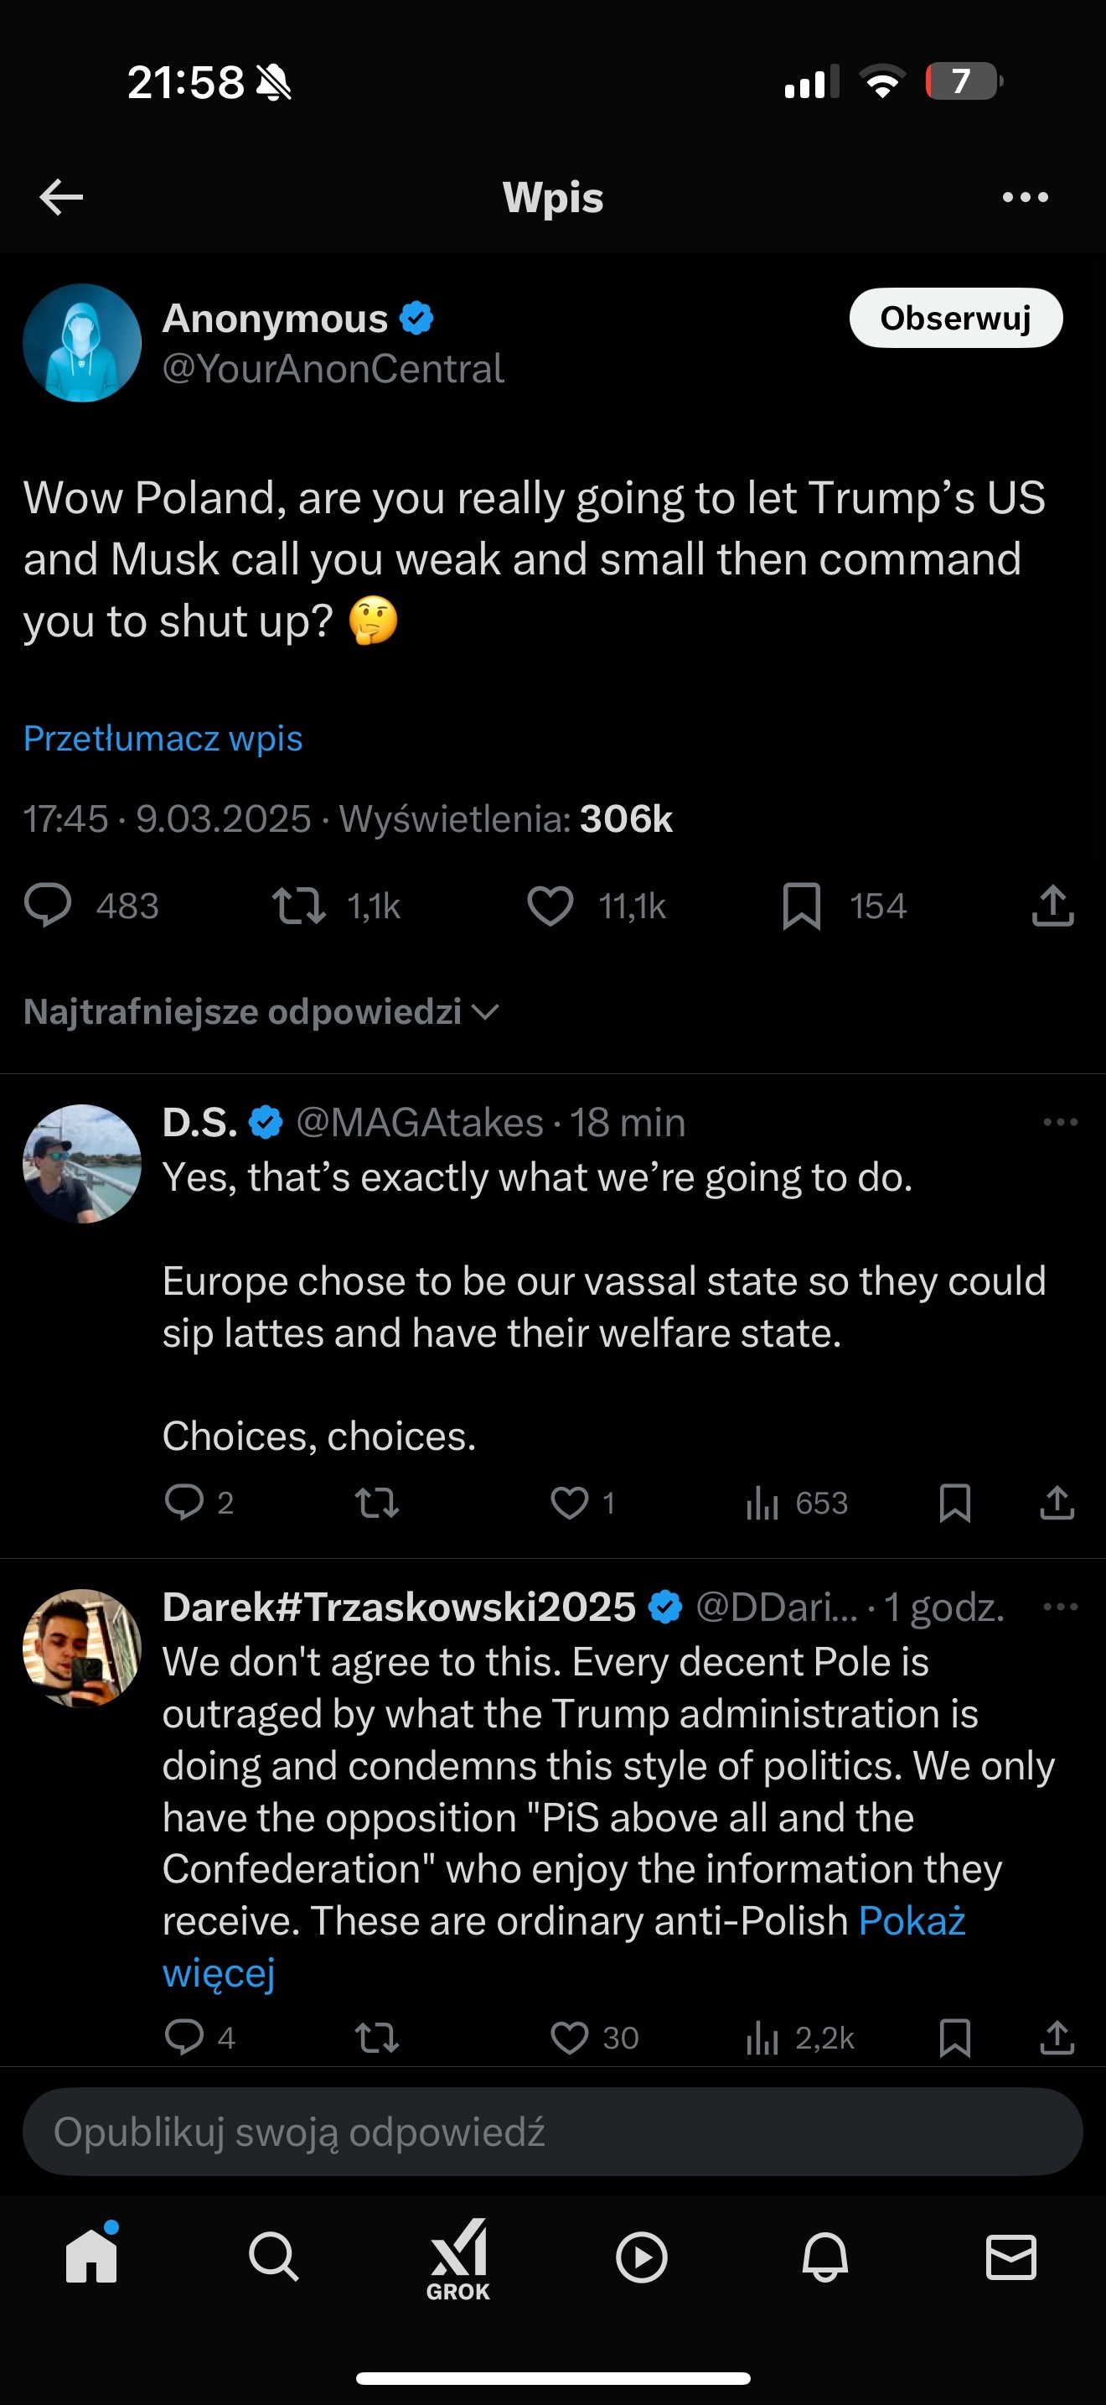Share the Anonymous post
The height and width of the screenshot is (2405, 1106).
1053,906
